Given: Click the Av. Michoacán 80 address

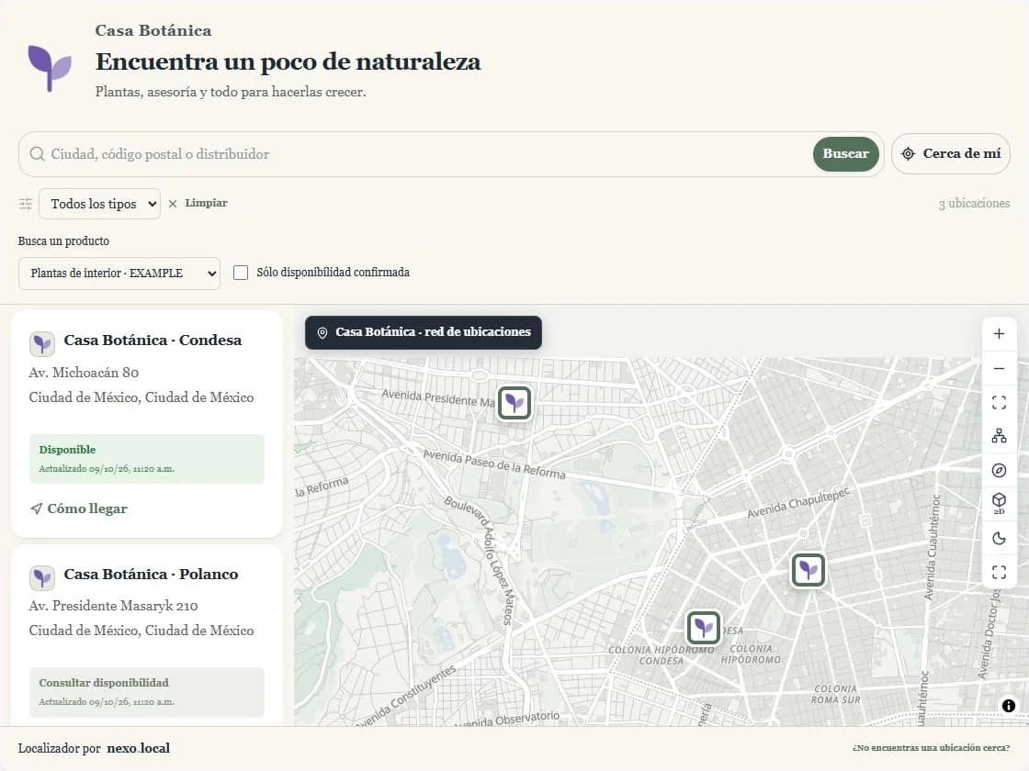Looking at the screenshot, I should point(84,373).
